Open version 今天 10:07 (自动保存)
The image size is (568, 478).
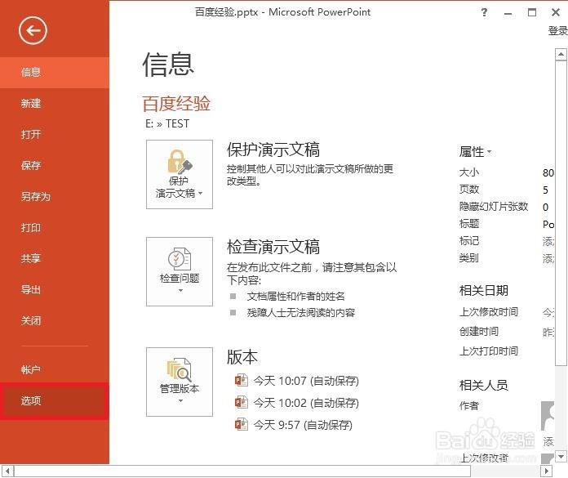[306, 381]
